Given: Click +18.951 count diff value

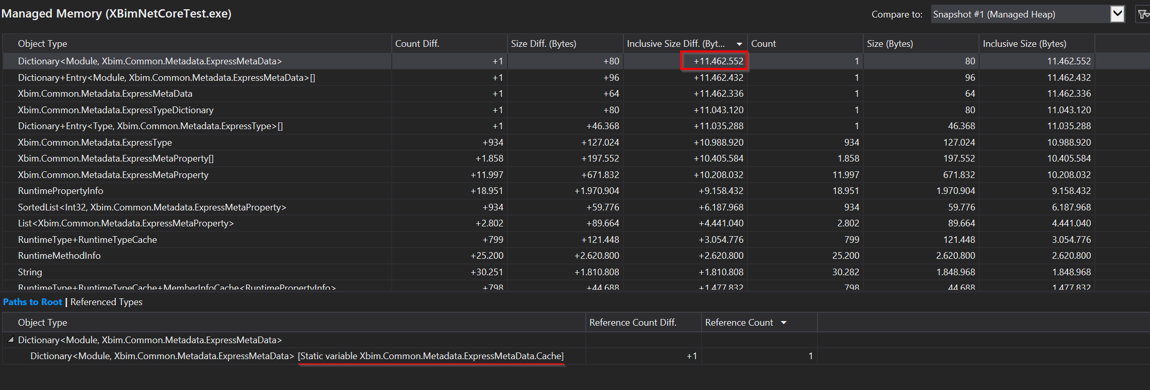Looking at the screenshot, I should point(486,191).
